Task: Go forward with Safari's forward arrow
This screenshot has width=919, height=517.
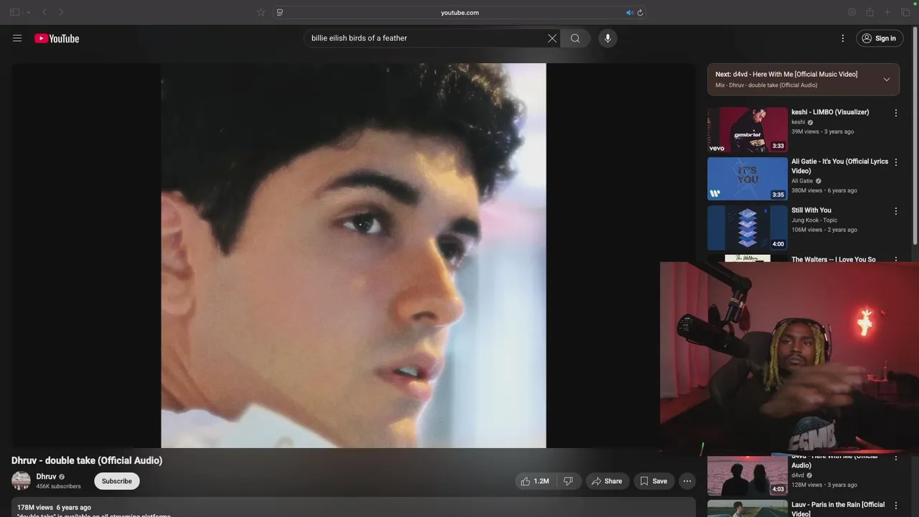Action: [x=61, y=12]
